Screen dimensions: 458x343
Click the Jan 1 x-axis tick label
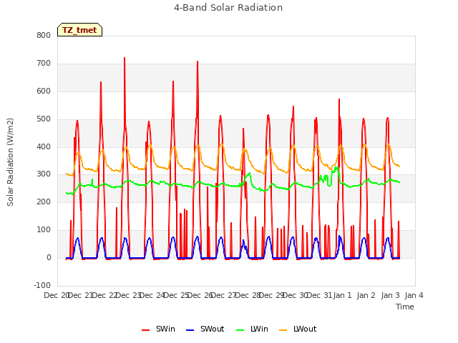[342, 295]
